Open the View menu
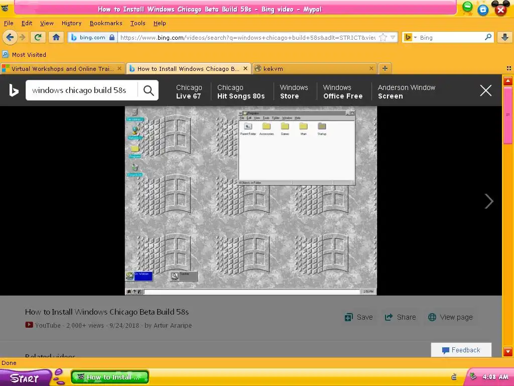This screenshot has height=386, width=514. [47, 23]
